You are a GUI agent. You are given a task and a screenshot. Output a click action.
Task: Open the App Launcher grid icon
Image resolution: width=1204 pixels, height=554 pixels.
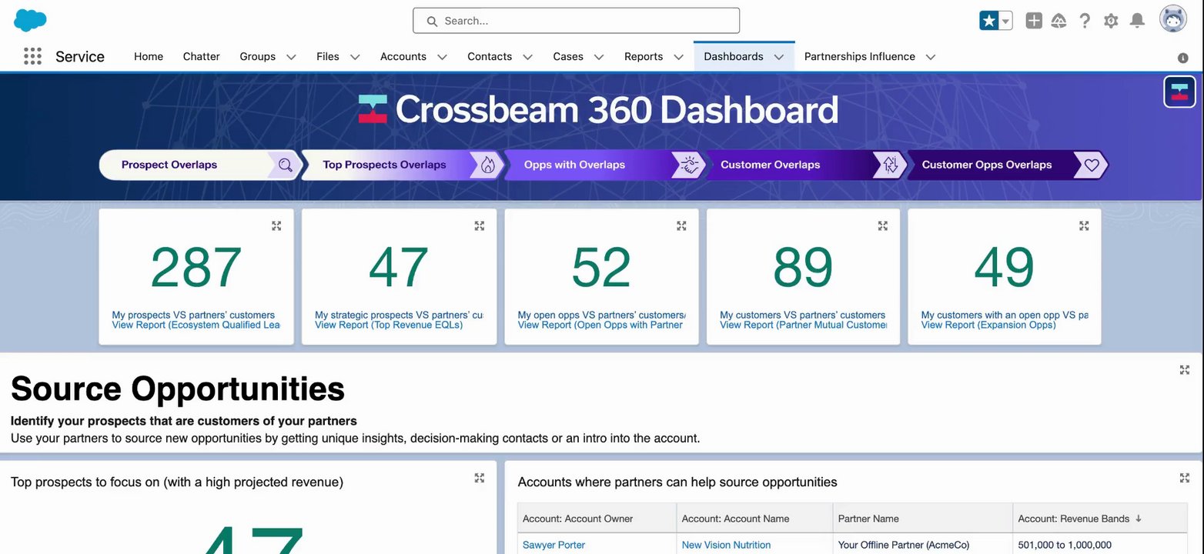(32, 56)
